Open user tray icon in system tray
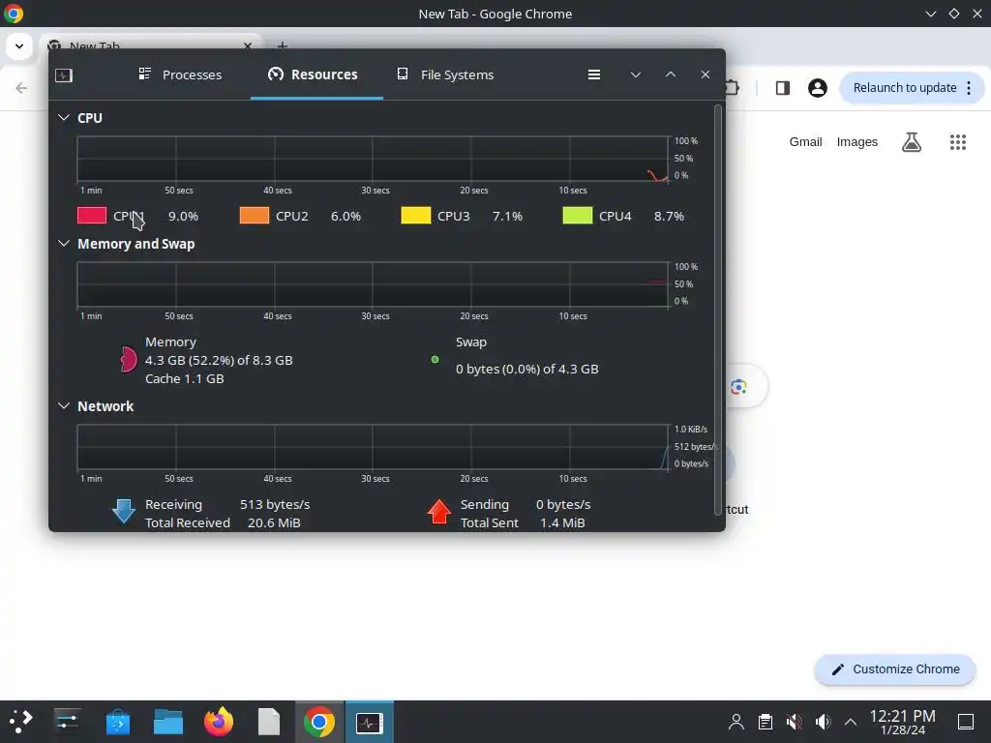Image resolution: width=991 pixels, height=743 pixels. coord(736,722)
